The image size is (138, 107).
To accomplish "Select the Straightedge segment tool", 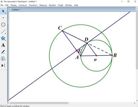I will (x=3, y=31).
